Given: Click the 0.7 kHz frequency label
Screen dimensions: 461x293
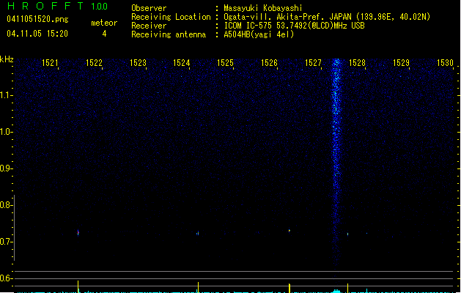Looking at the screenshot, I should pyautogui.click(x=7, y=242).
